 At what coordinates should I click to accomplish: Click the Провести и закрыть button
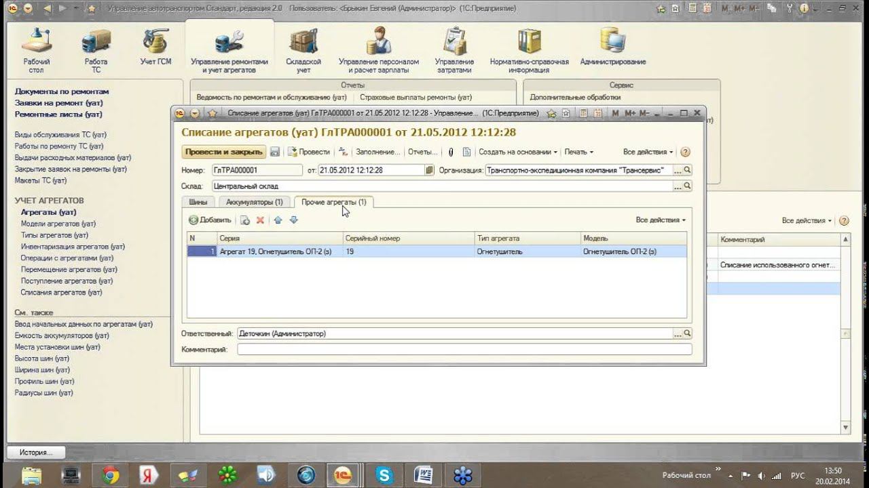click(223, 152)
